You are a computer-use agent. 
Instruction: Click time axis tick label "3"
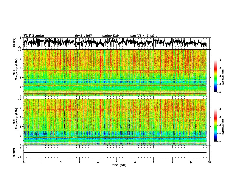(x=79, y=162)
